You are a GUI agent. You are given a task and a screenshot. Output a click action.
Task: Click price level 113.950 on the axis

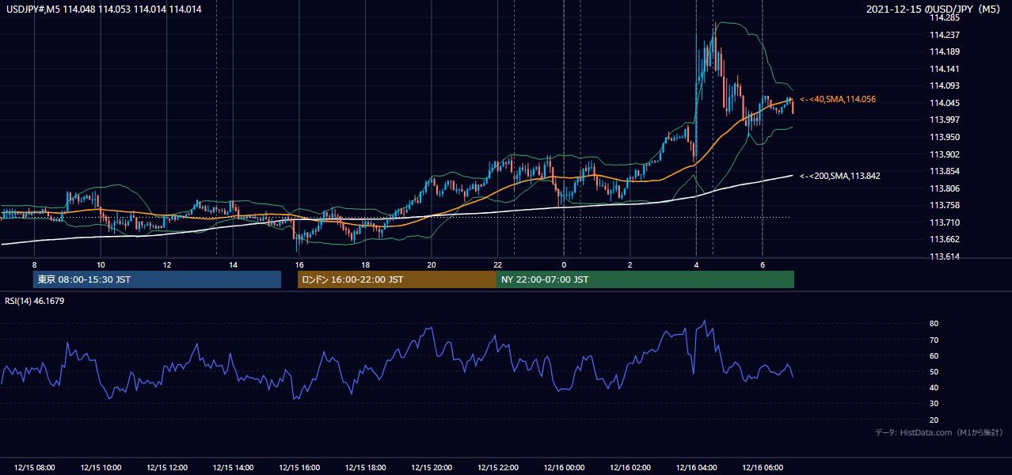tap(945, 137)
